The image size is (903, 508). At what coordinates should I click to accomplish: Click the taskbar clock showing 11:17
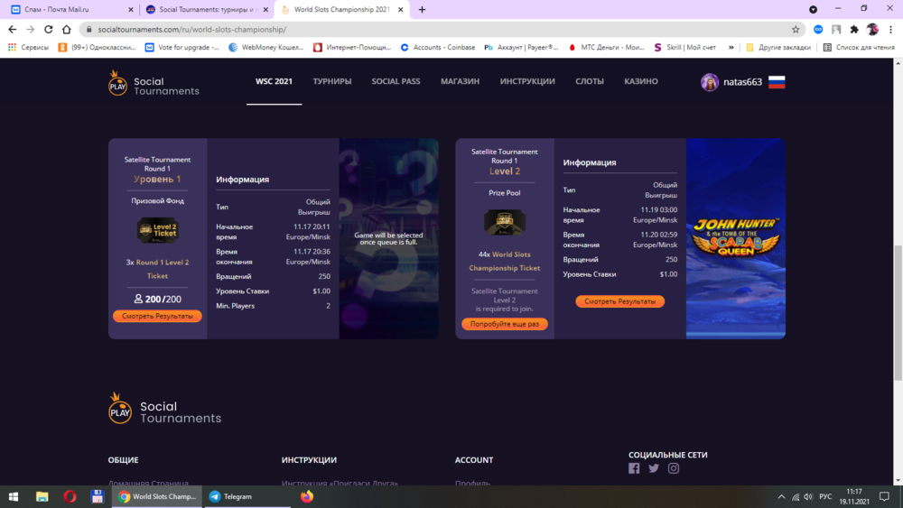pos(854,496)
